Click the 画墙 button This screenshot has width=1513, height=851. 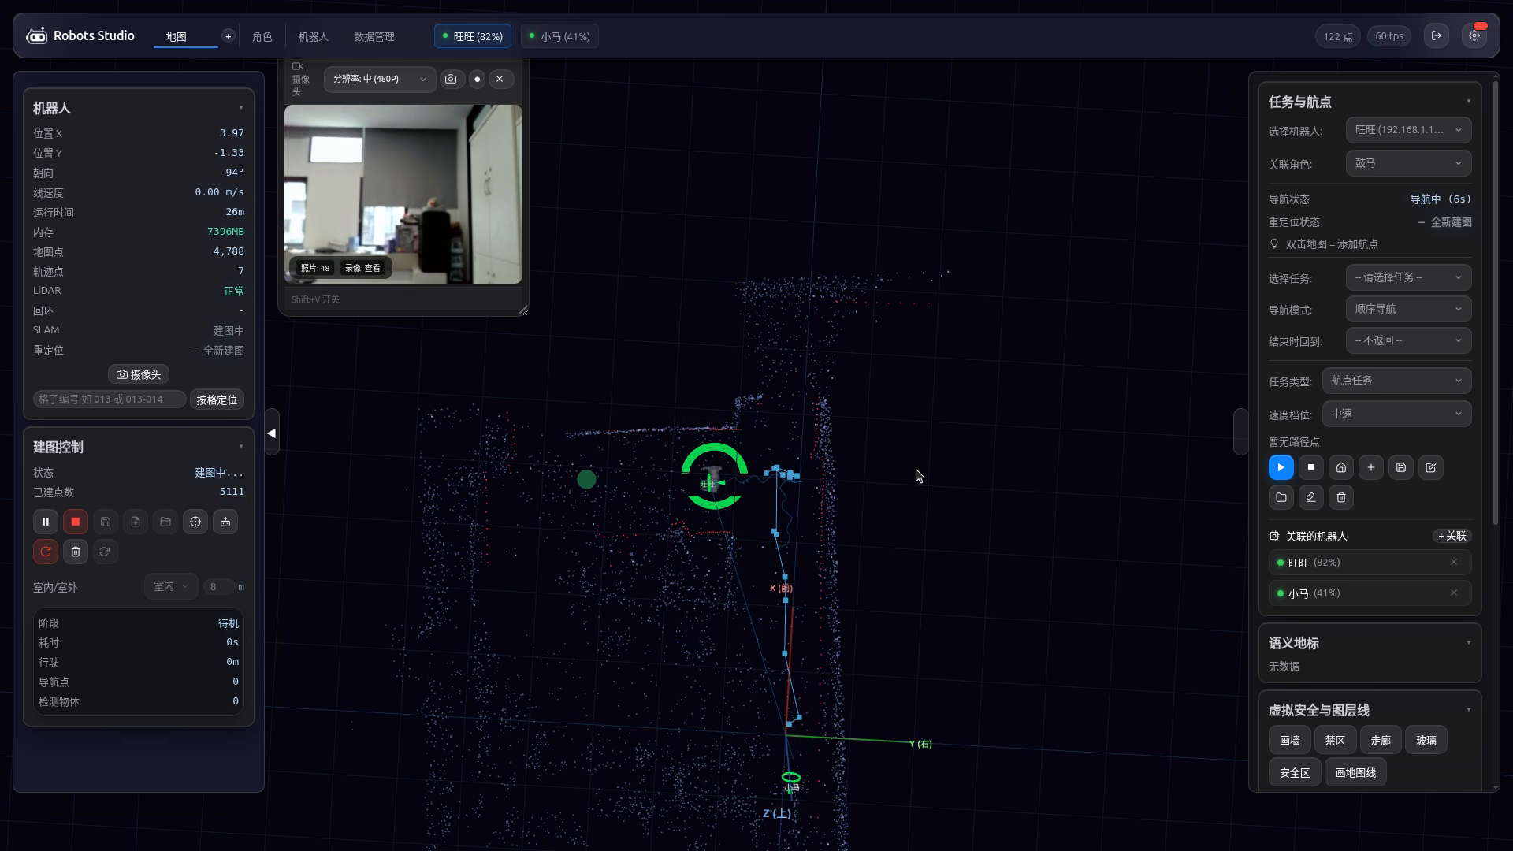pyautogui.click(x=1290, y=740)
